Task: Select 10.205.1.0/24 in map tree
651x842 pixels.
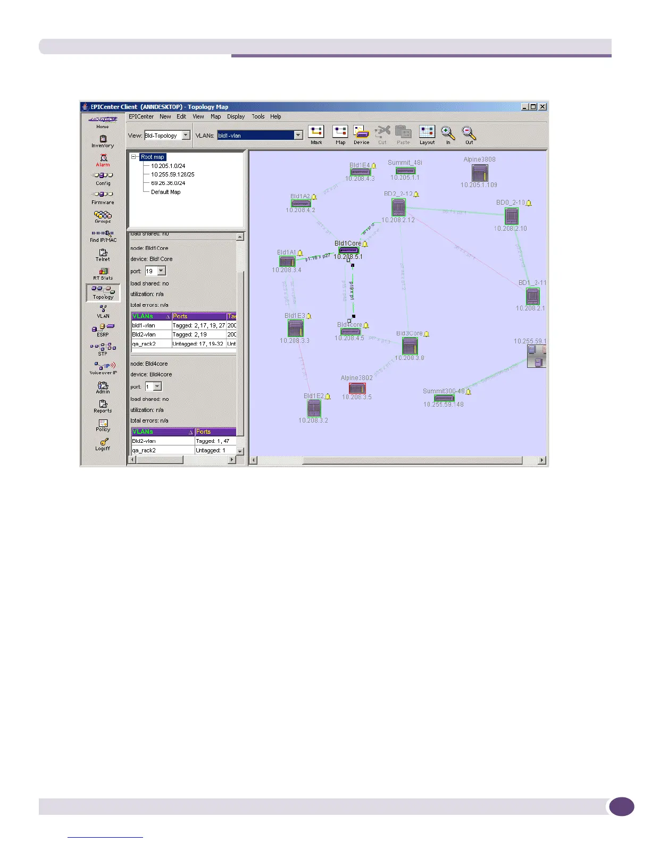Action: [168, 166]
